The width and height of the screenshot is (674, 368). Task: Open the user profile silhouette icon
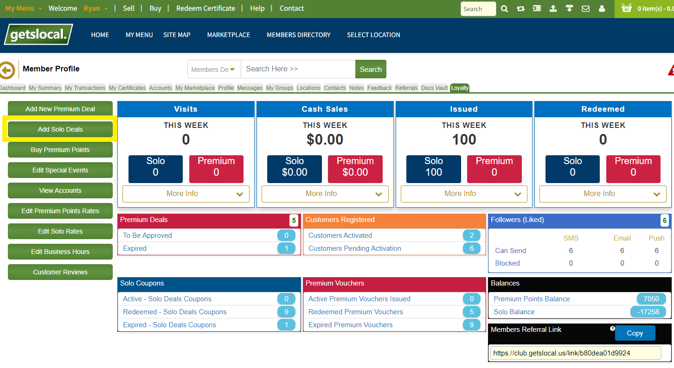click(602, 8)
